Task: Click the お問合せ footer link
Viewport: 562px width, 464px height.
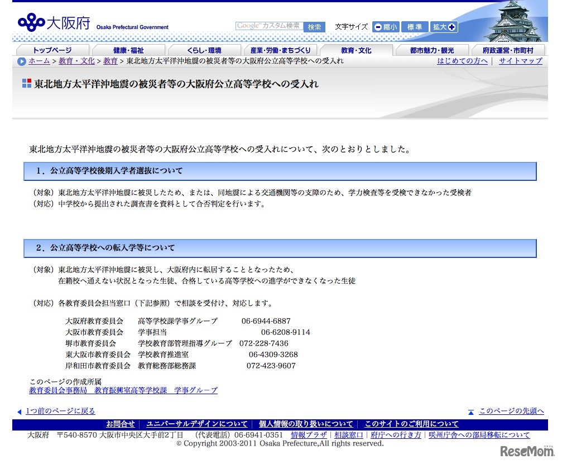Action: (x=121, y=424)
